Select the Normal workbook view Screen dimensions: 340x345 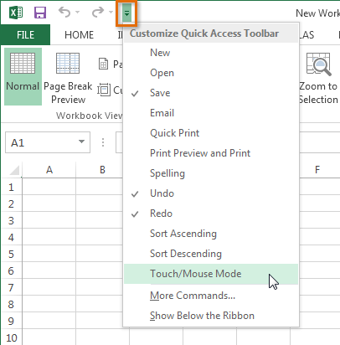pos(23,76)
